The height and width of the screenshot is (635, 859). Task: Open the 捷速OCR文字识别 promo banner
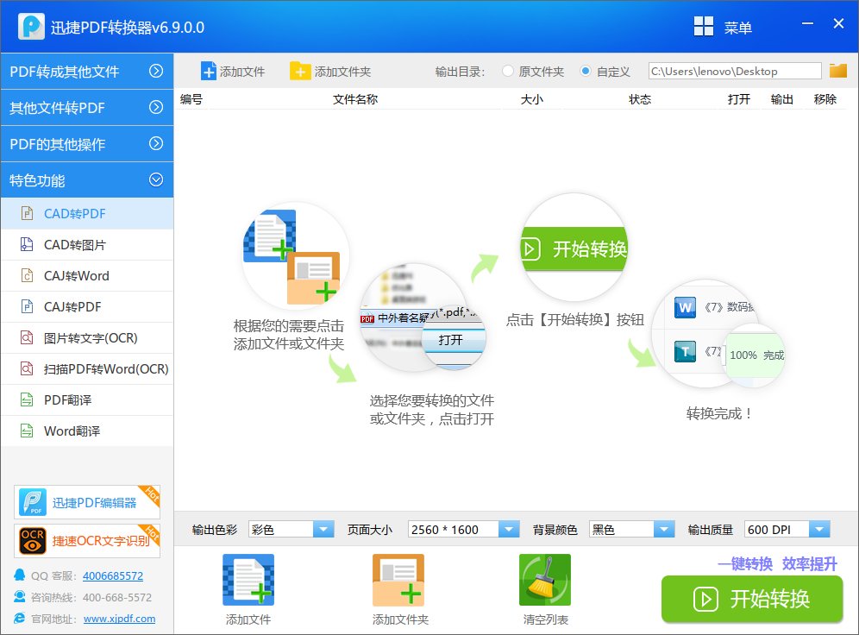(86, 541)
